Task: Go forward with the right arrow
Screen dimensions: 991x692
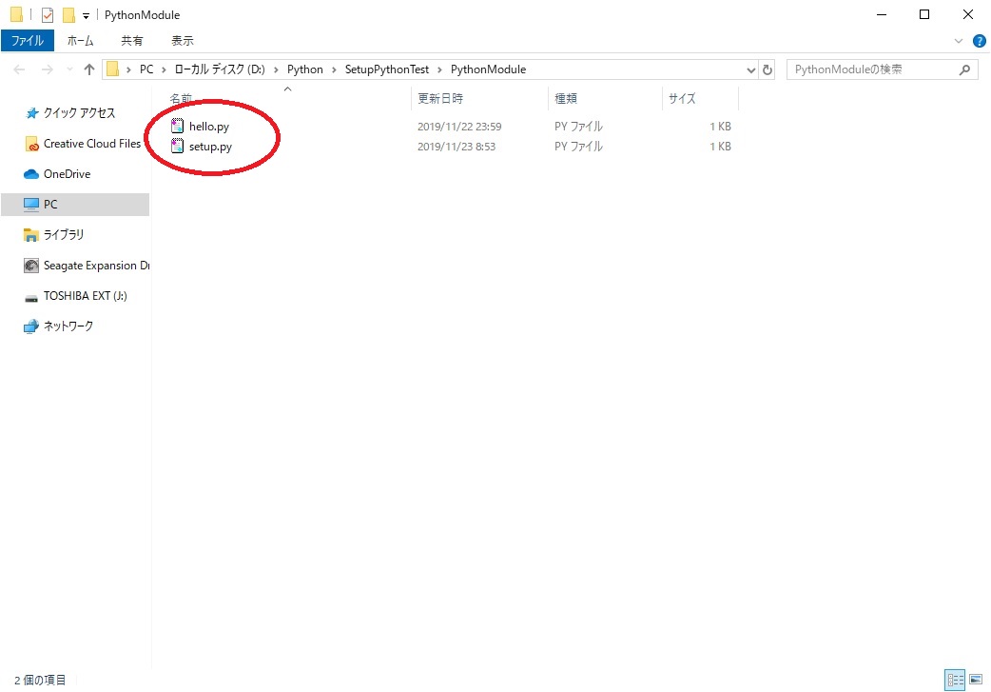Action: pos(48,69)
